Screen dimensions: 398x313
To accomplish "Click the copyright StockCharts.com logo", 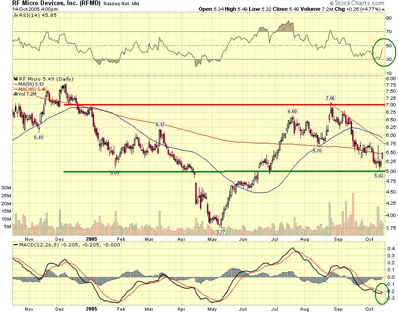I will pos(357,3).
